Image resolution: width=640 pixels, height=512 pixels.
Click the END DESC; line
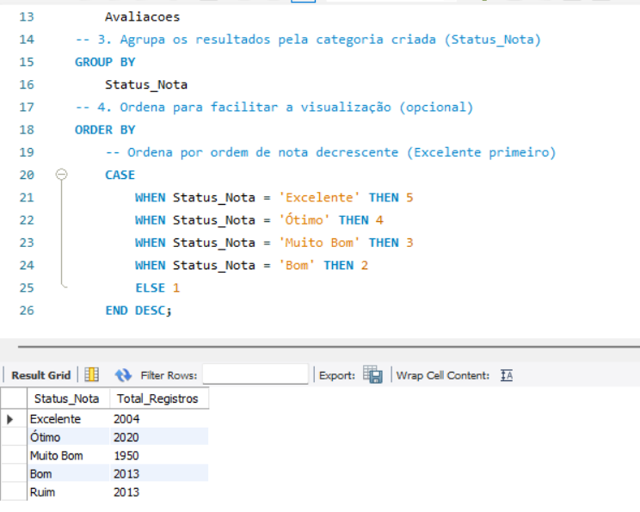(138, 311)
